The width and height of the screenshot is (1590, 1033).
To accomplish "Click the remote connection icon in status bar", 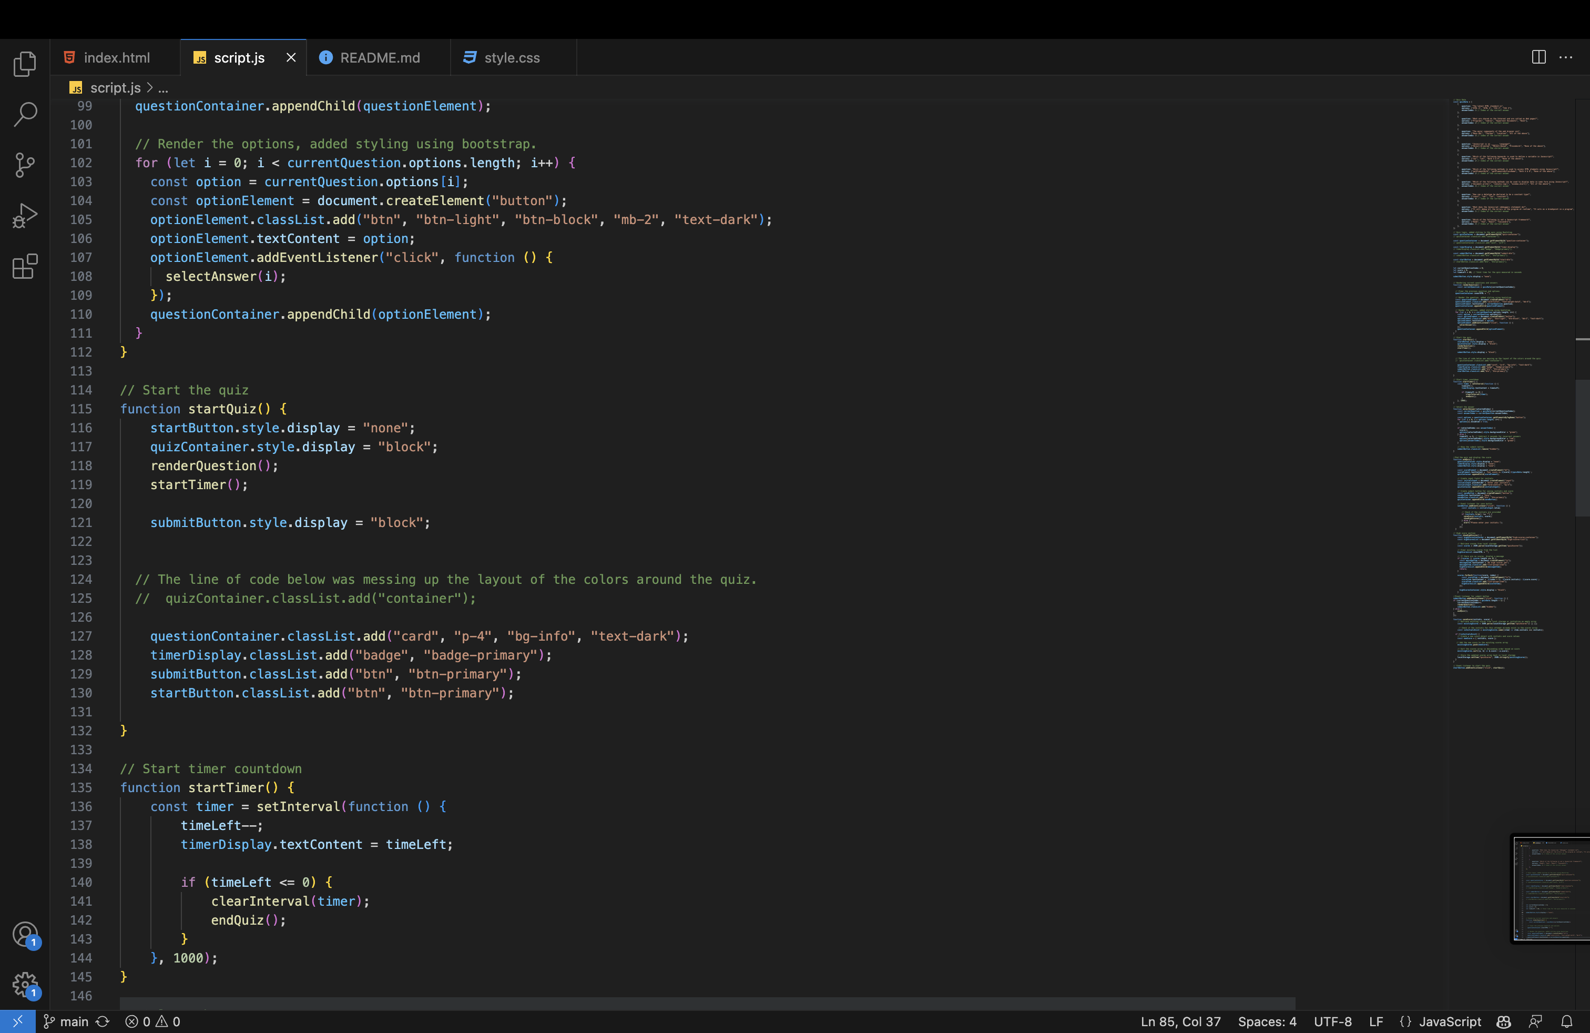I will (x=17, y=1021).
